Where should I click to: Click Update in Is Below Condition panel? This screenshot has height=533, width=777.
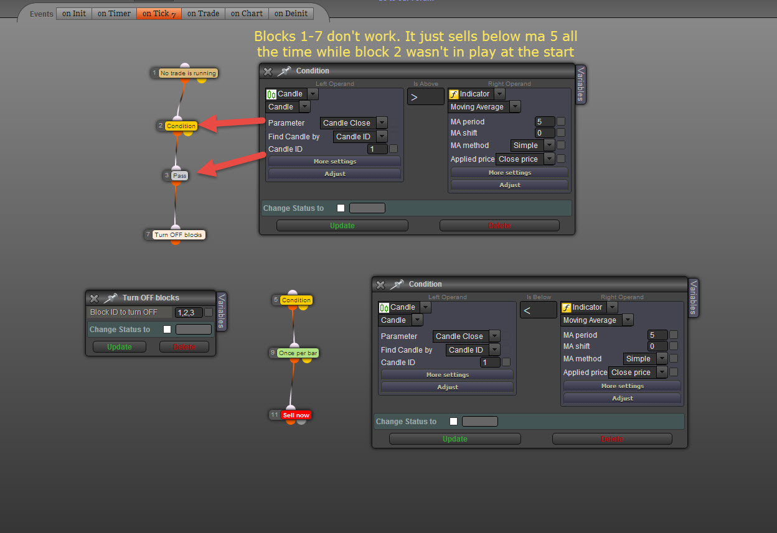point(455,439)
